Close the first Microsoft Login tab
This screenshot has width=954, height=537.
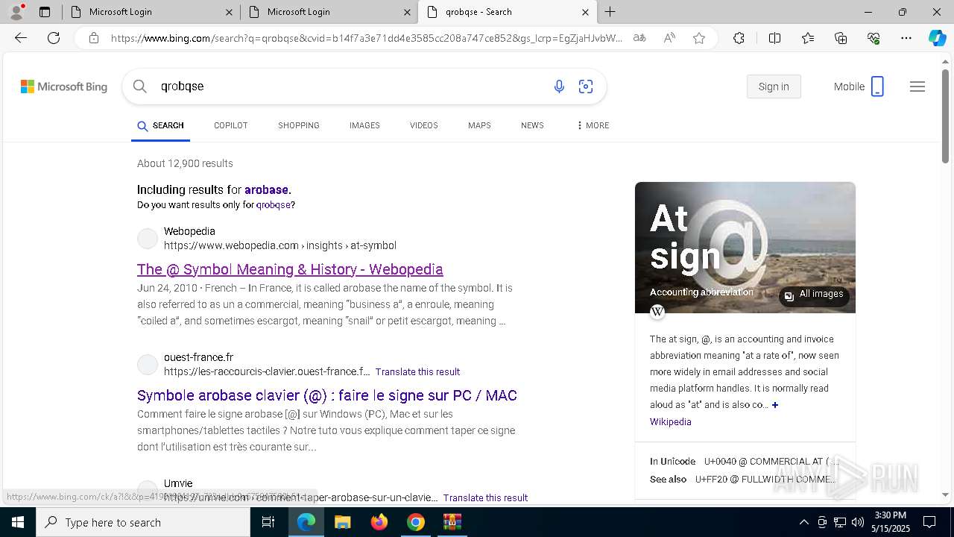(229, 12)
